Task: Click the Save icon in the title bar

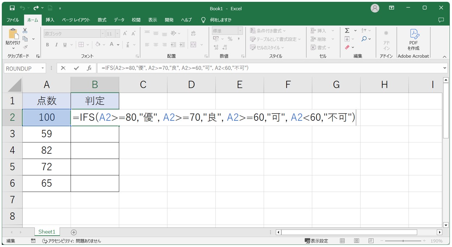Action: click(12, 8)
